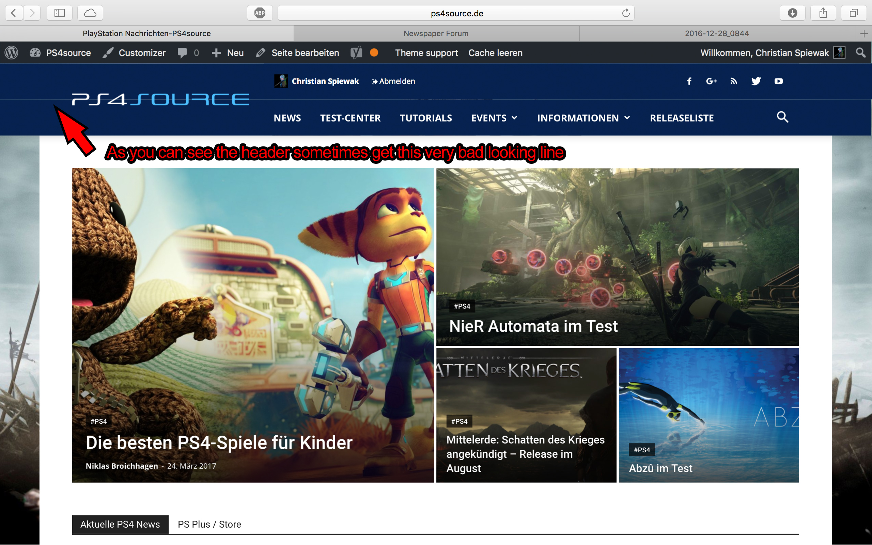Viewport: 872px width, 545px height.
Task: Open Theme support in admin bar
Action: click(x=426, y=52)
